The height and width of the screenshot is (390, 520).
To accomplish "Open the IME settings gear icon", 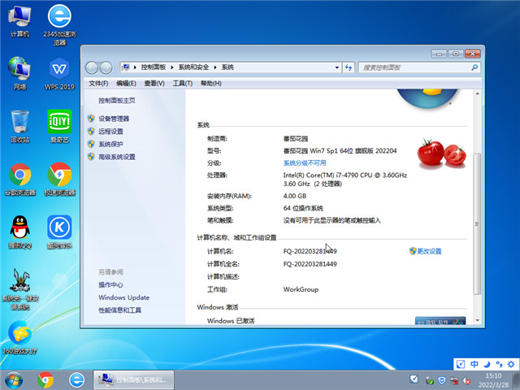I will (511, 364).
